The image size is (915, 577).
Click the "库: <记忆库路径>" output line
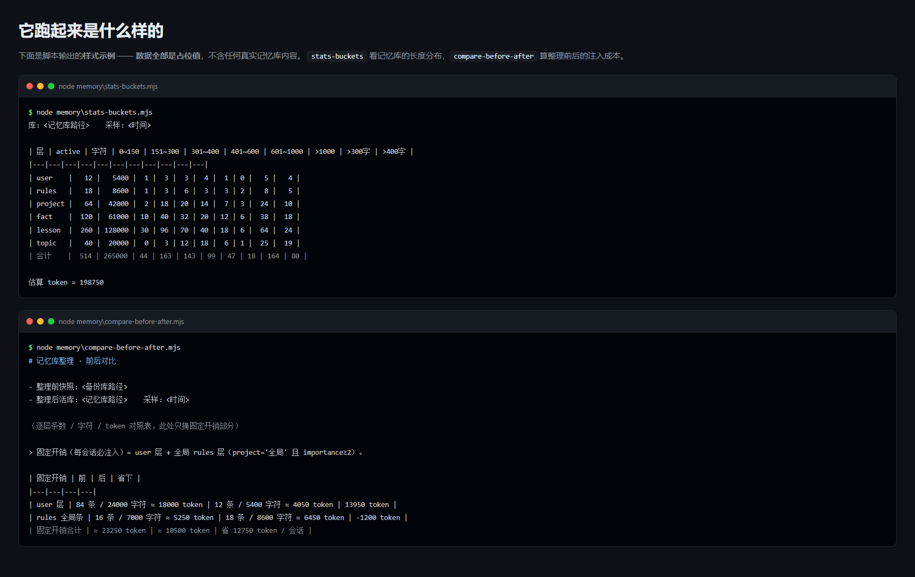pos(59,125)
